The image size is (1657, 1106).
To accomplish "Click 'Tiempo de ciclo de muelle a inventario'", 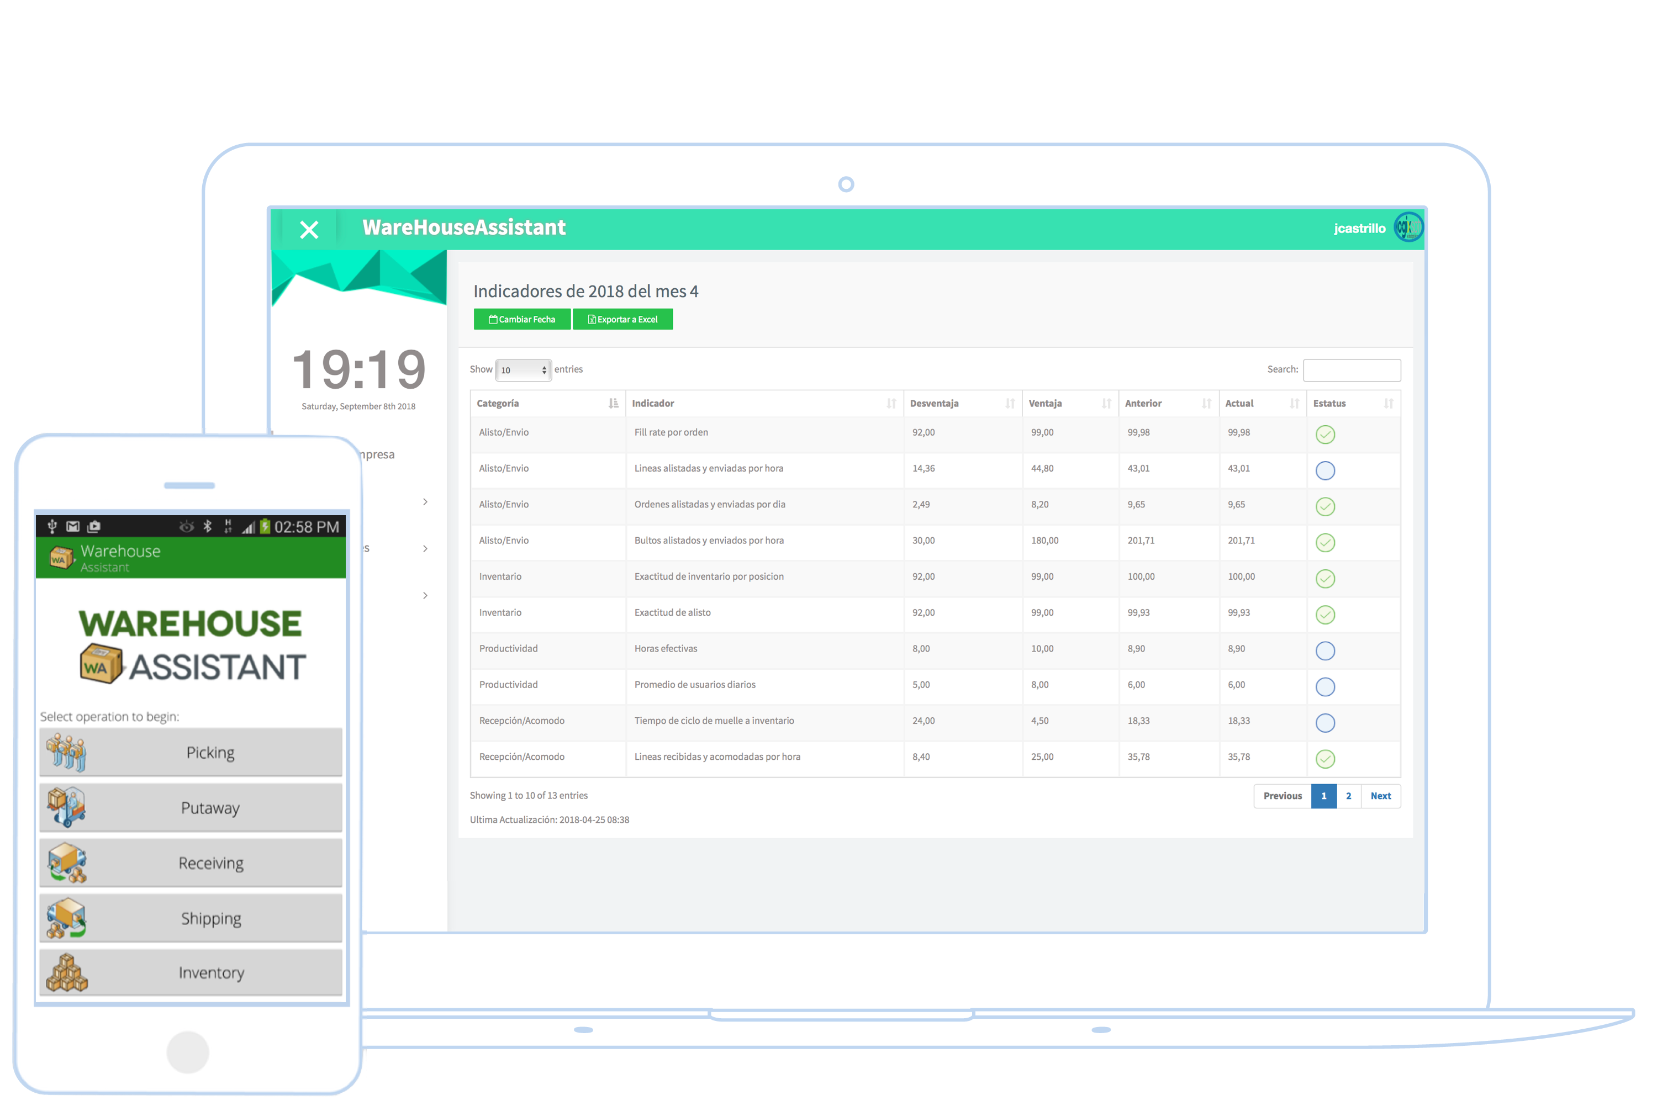I will [714, 721].
